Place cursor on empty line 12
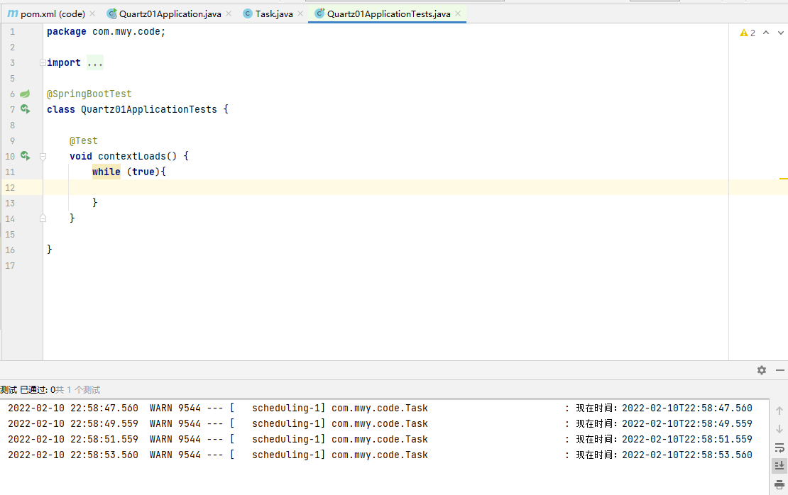 click(x=385, y=187)
